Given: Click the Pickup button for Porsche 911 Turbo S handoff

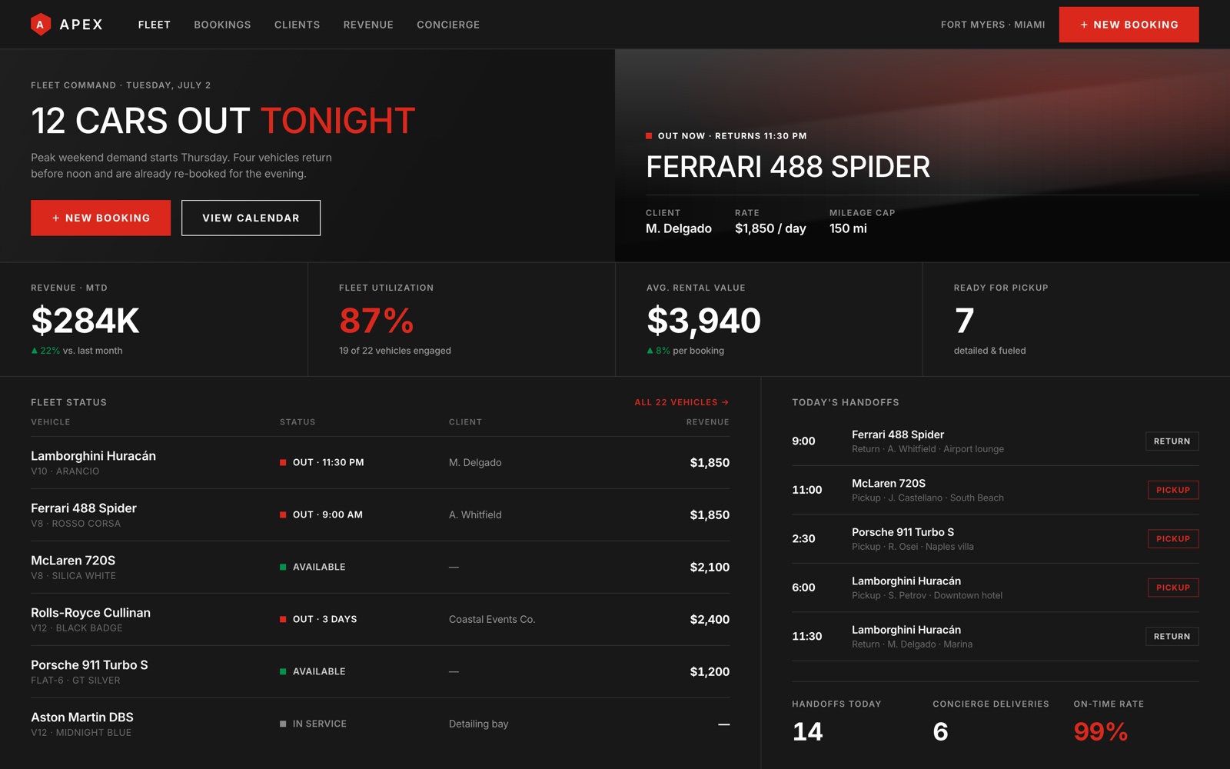Looking at the screenshot, I should click(1172, 539).
